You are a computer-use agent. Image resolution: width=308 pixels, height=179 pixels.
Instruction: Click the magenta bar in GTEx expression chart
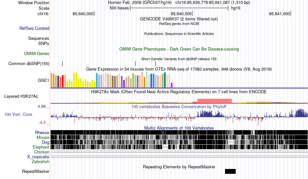pyautogui.click(x=172, y=85)
